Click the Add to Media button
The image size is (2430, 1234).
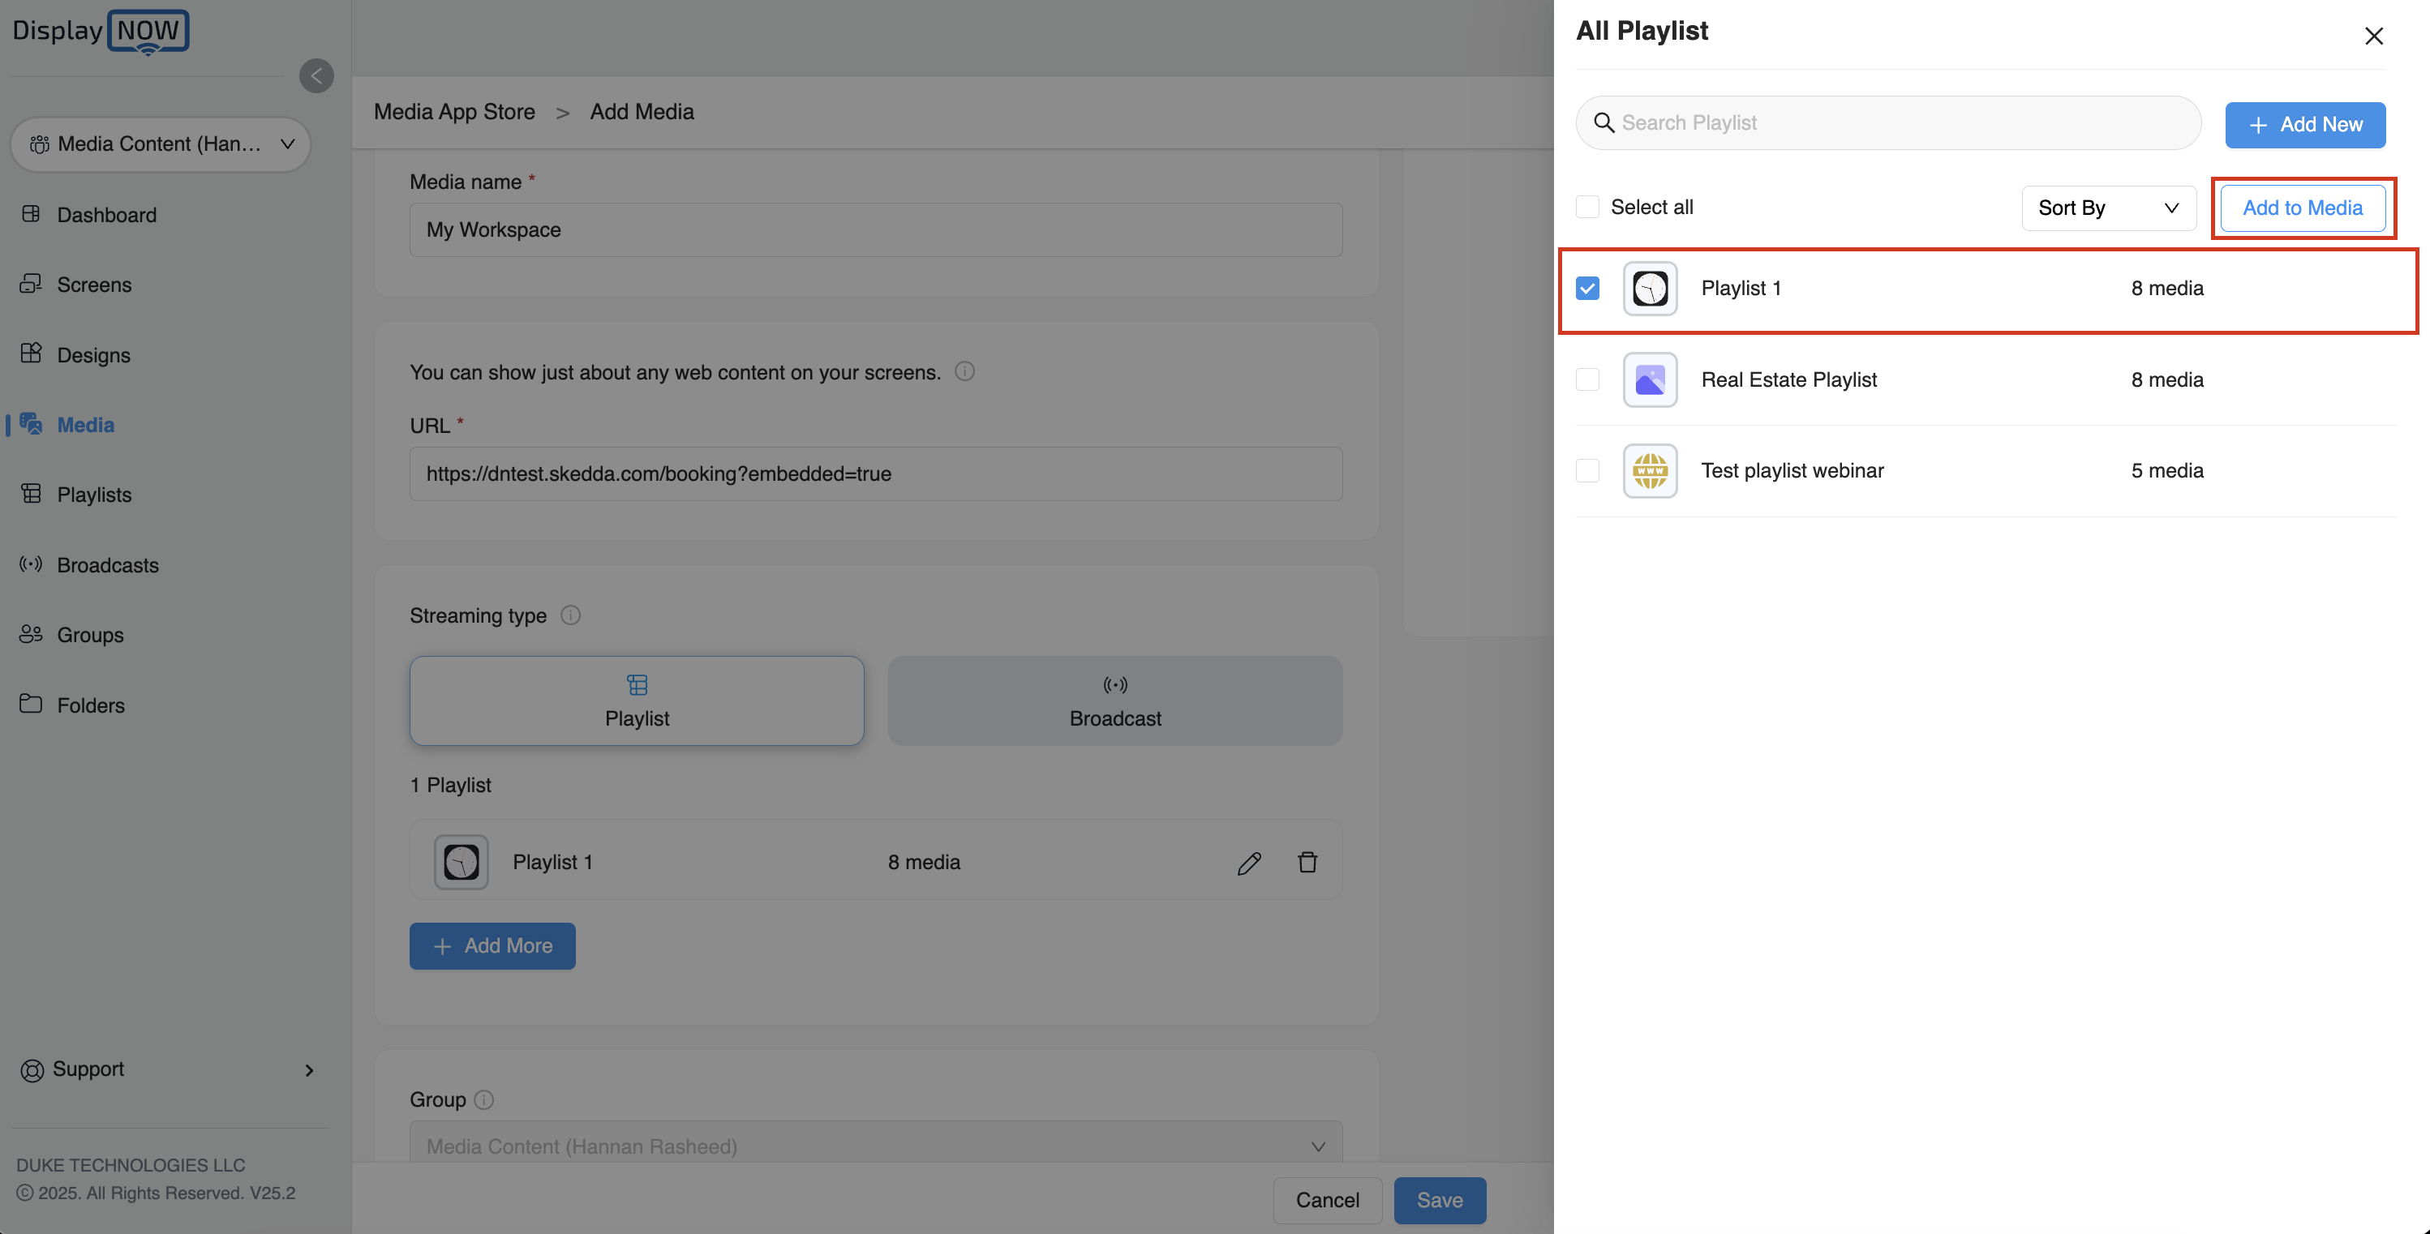click(2303, 208)
